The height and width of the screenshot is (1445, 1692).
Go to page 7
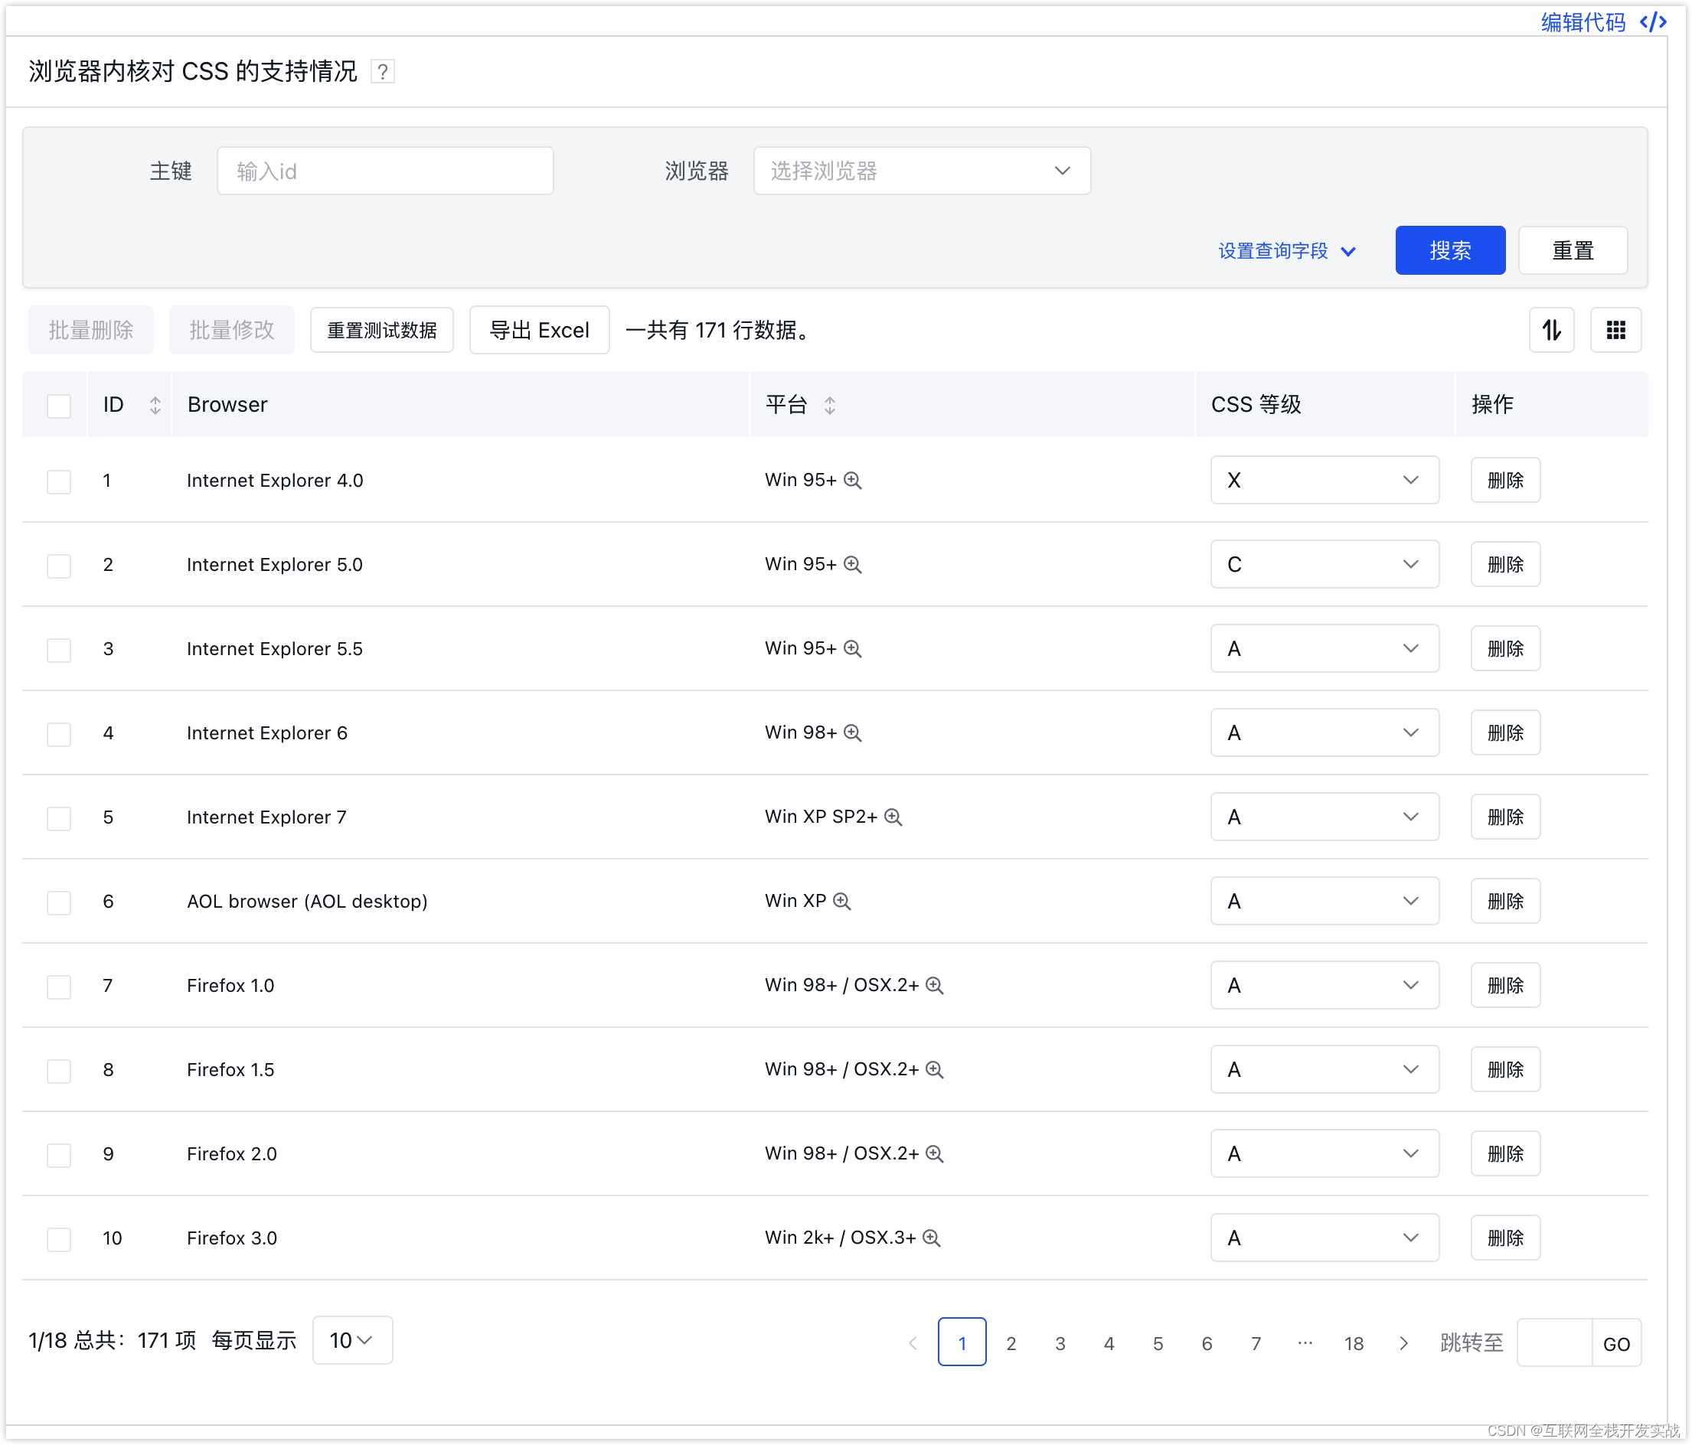tap(1256, 1343)
